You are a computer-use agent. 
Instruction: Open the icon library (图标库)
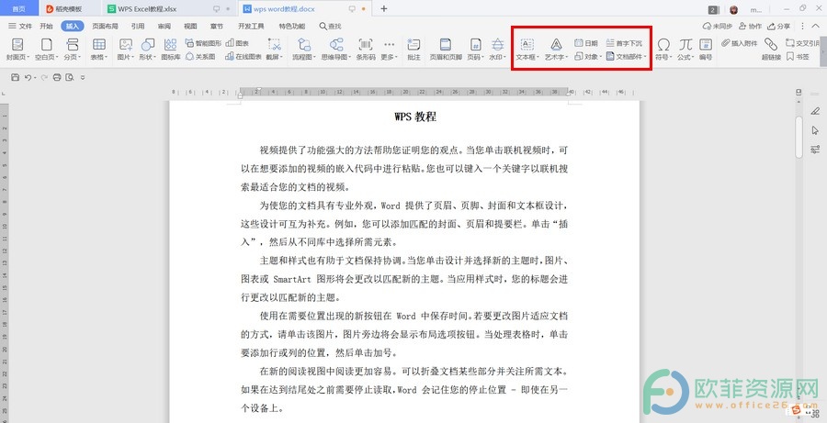coord(170,49)
